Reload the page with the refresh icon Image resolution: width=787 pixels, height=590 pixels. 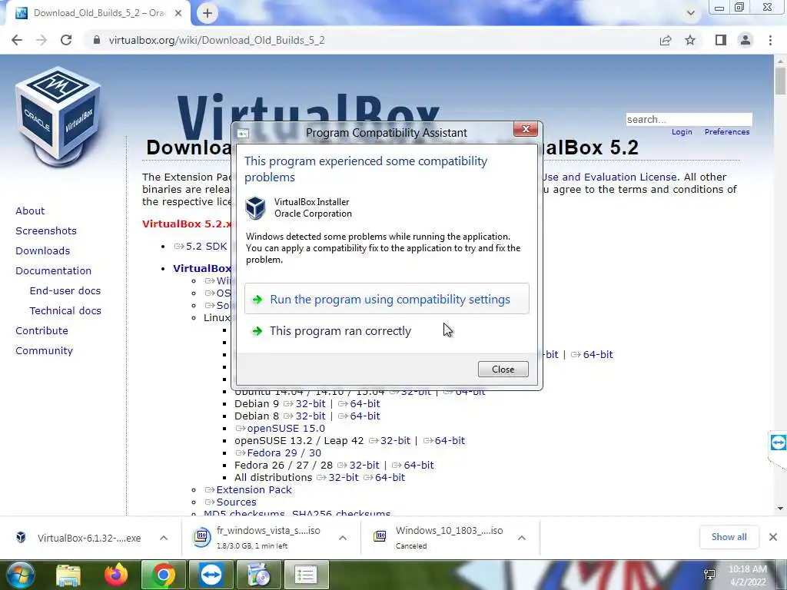[66, 40]
